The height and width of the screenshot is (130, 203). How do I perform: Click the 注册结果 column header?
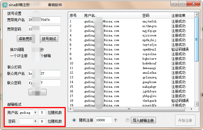[182, 15]
